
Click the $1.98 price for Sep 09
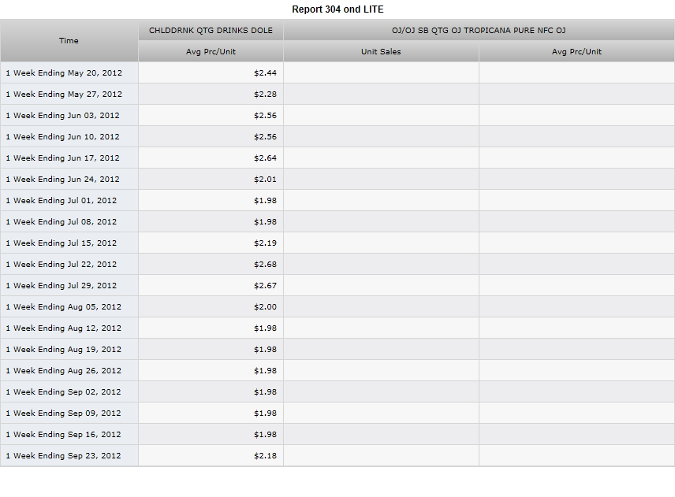(x=265, y=414)
